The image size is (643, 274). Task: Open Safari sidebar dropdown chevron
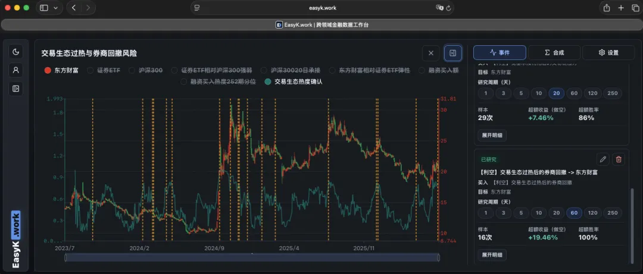point(56,8)
